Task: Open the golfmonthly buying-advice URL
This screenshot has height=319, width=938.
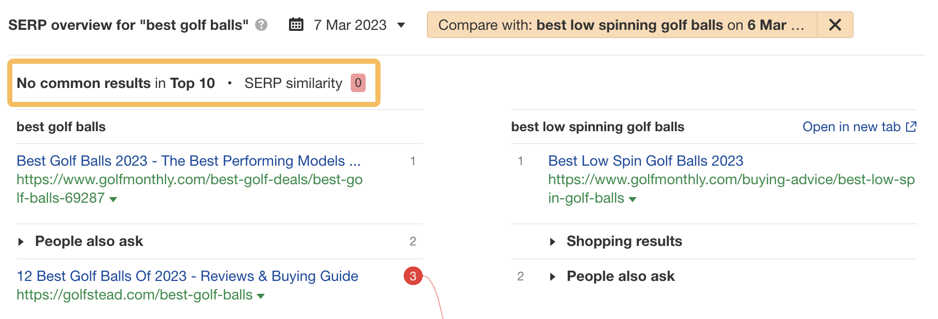Action: pyautogui.click(x=731, y=188)
